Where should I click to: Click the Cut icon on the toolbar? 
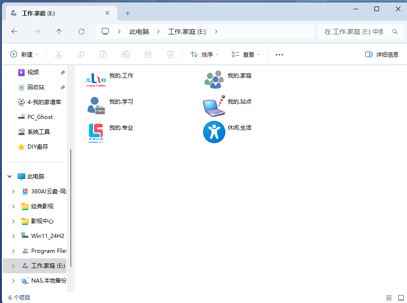pyautogui.click(x=58, y=54)
